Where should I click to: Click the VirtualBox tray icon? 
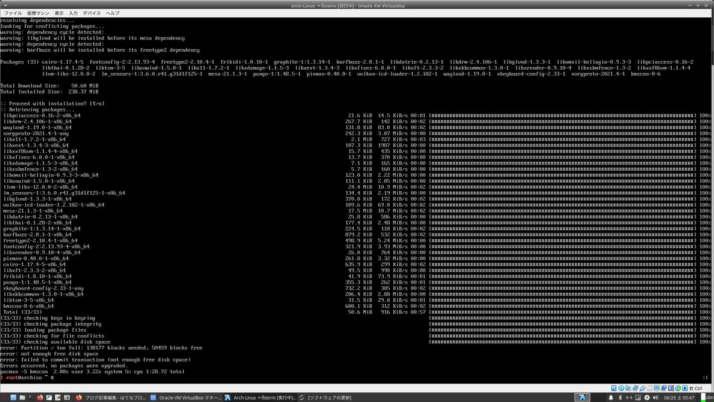(582, 397)
